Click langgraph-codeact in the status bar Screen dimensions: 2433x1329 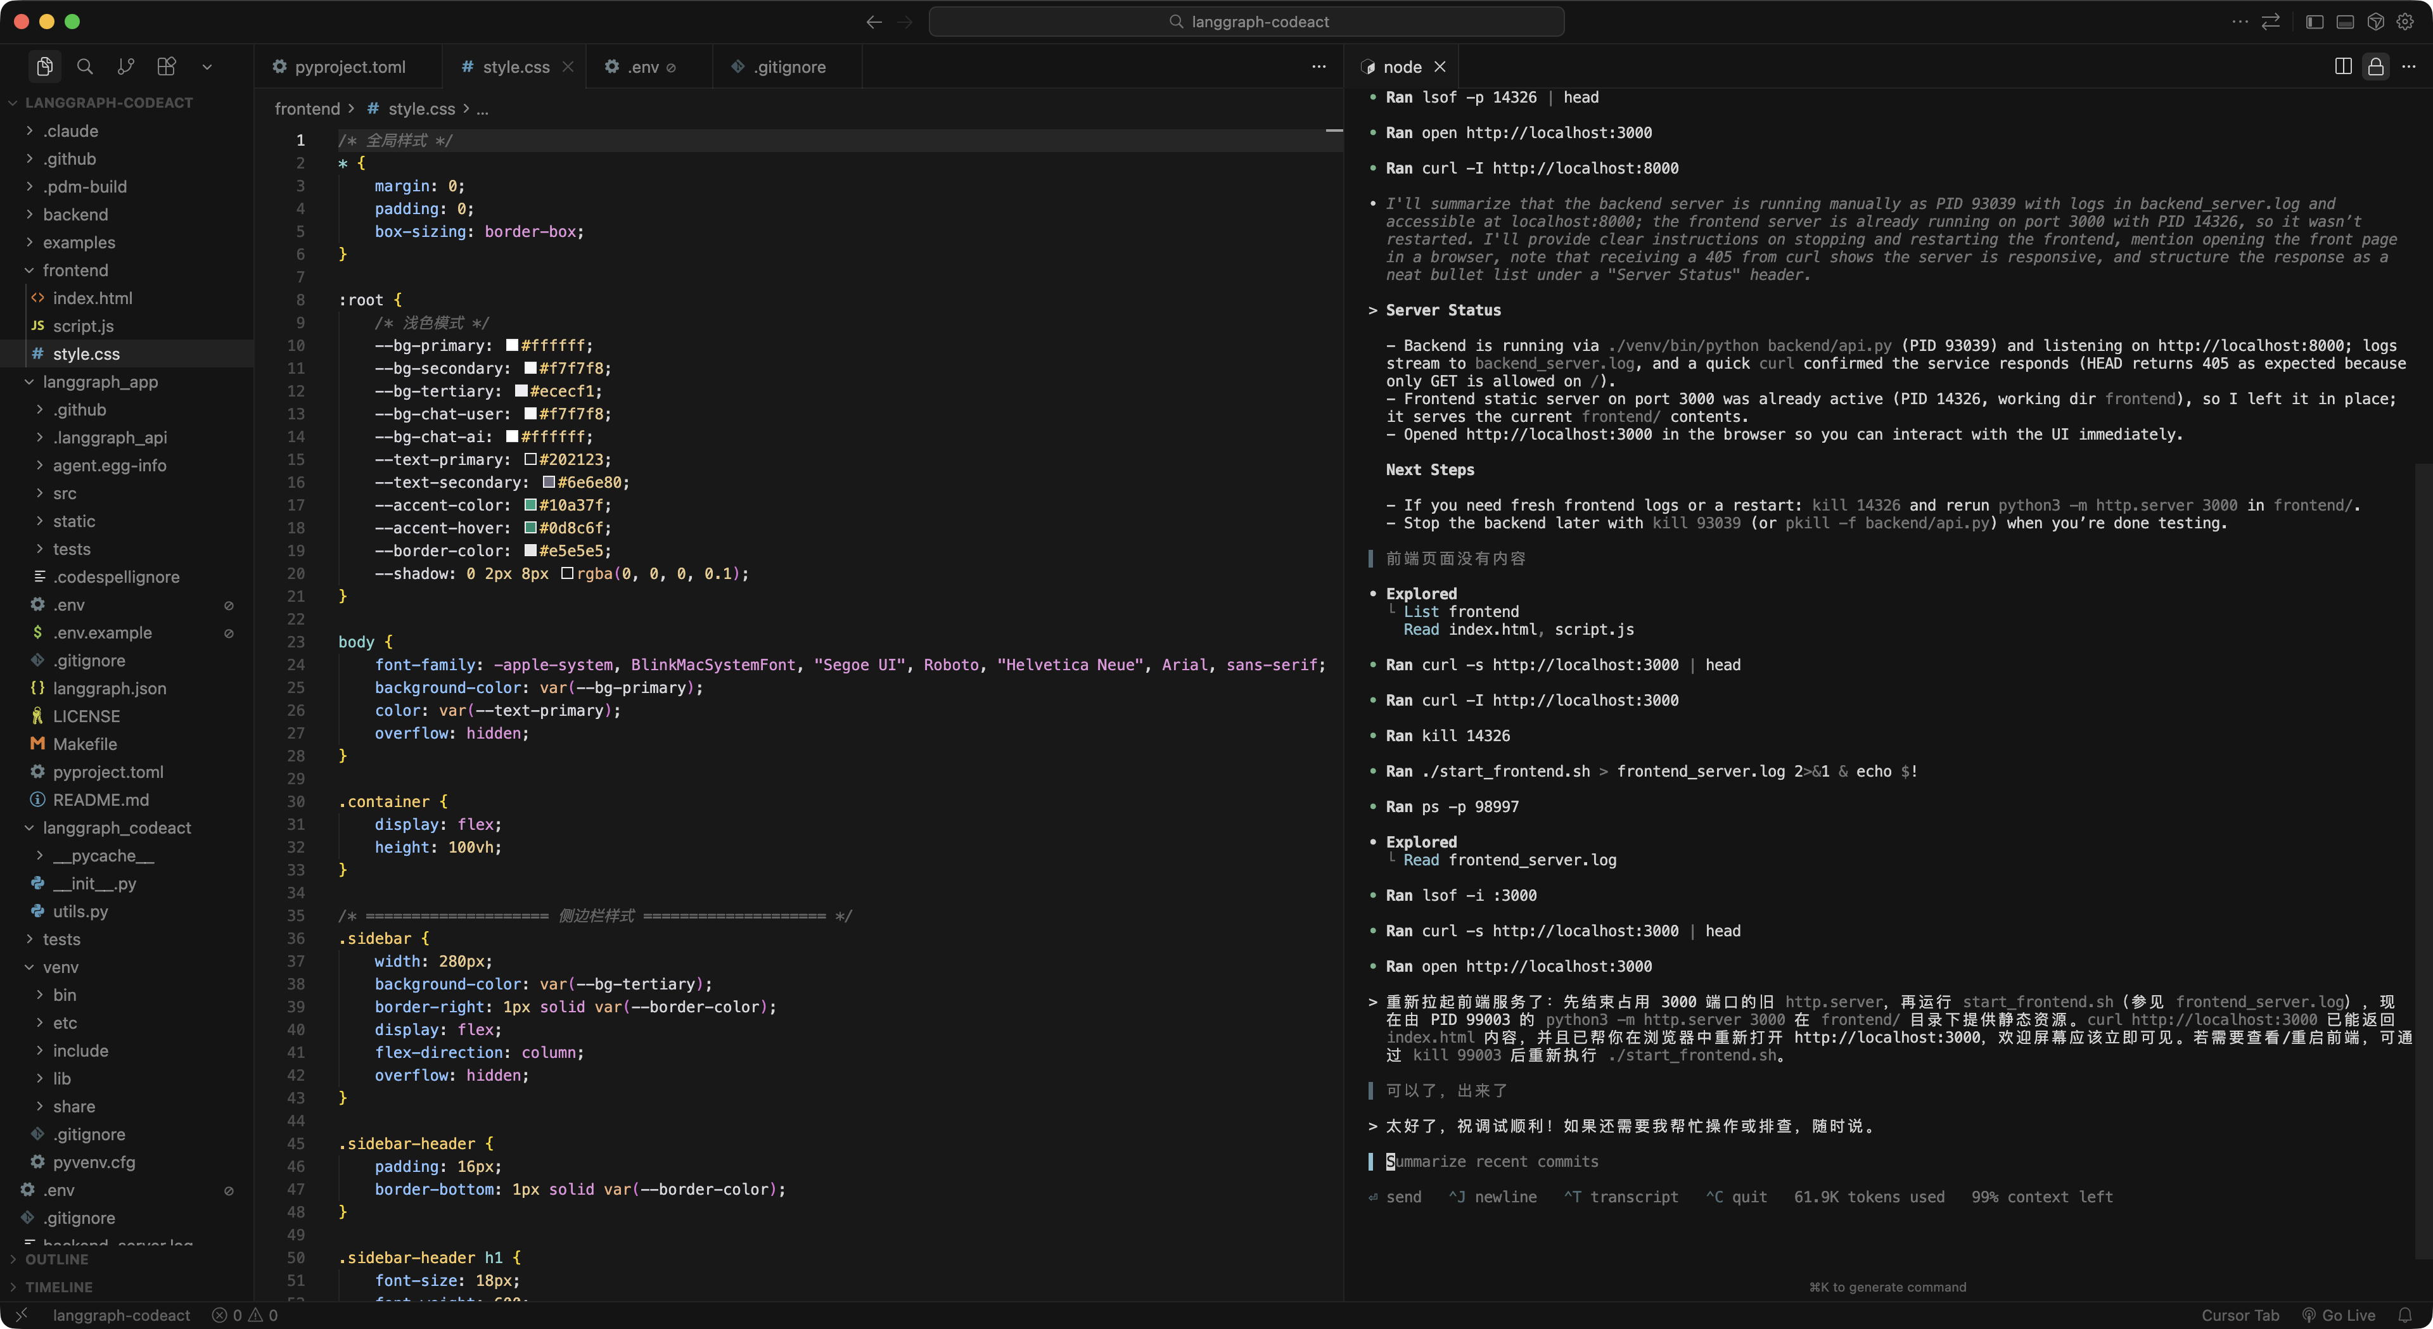pyautogui.click(x=121, y=1315)
